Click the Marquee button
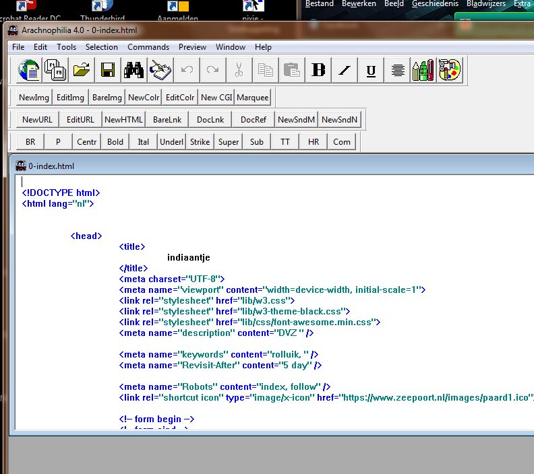The image size is (534, 474). point(253,98)
